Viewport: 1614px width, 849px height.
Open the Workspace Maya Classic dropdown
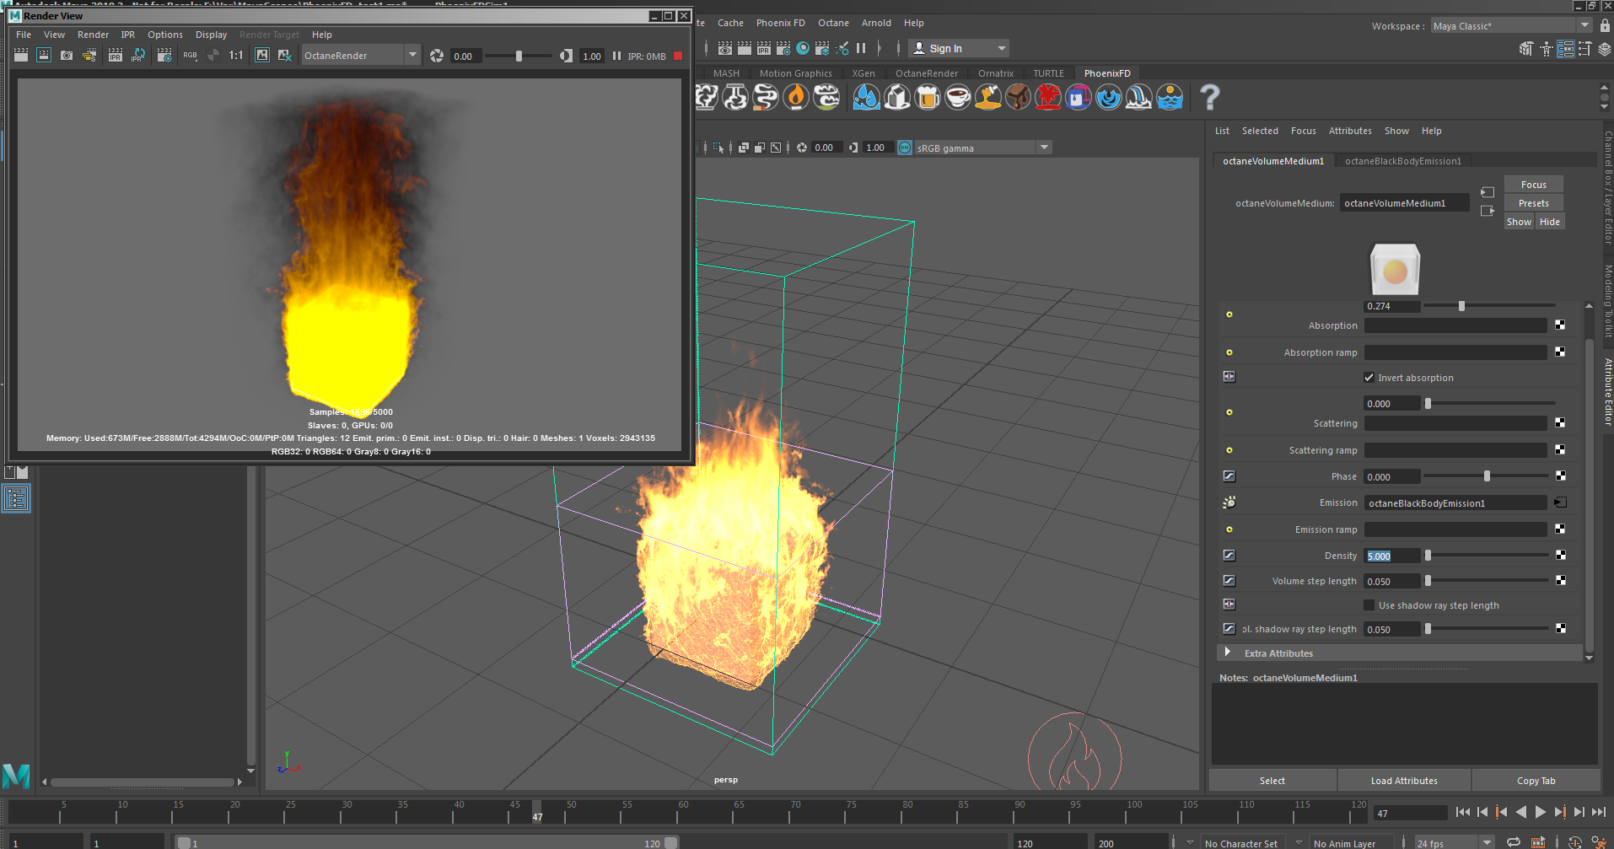tap(1512, 26)
